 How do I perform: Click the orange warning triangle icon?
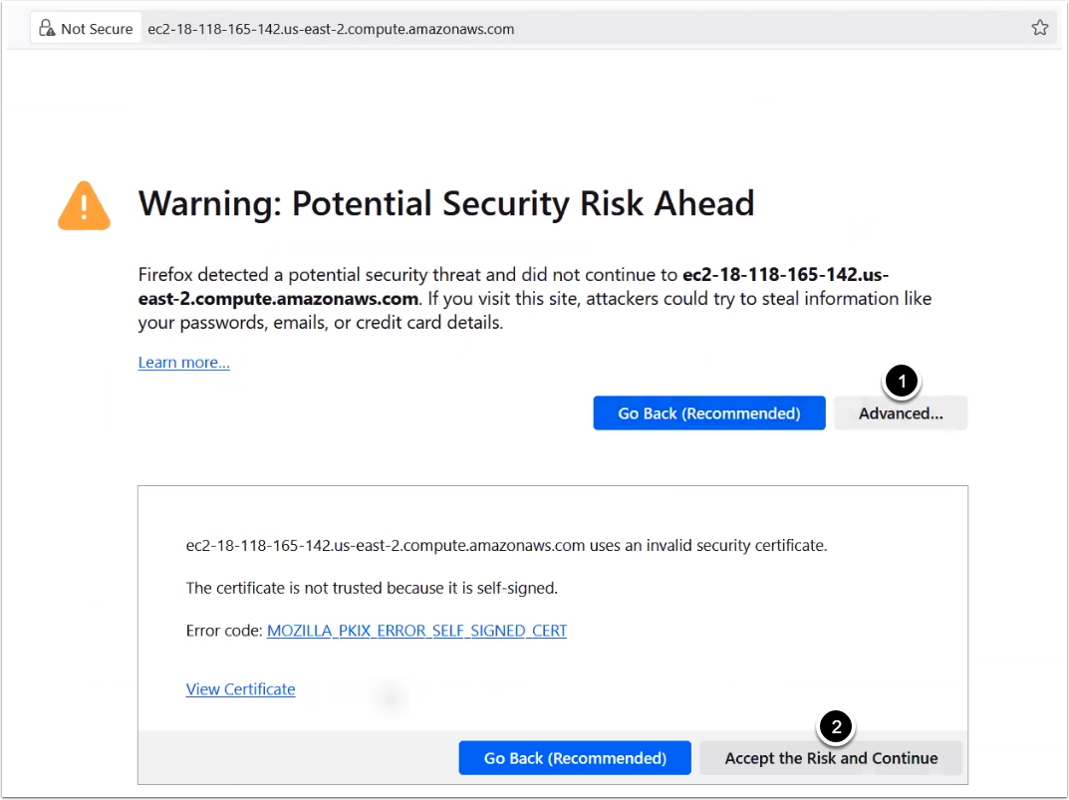(85, 205)
